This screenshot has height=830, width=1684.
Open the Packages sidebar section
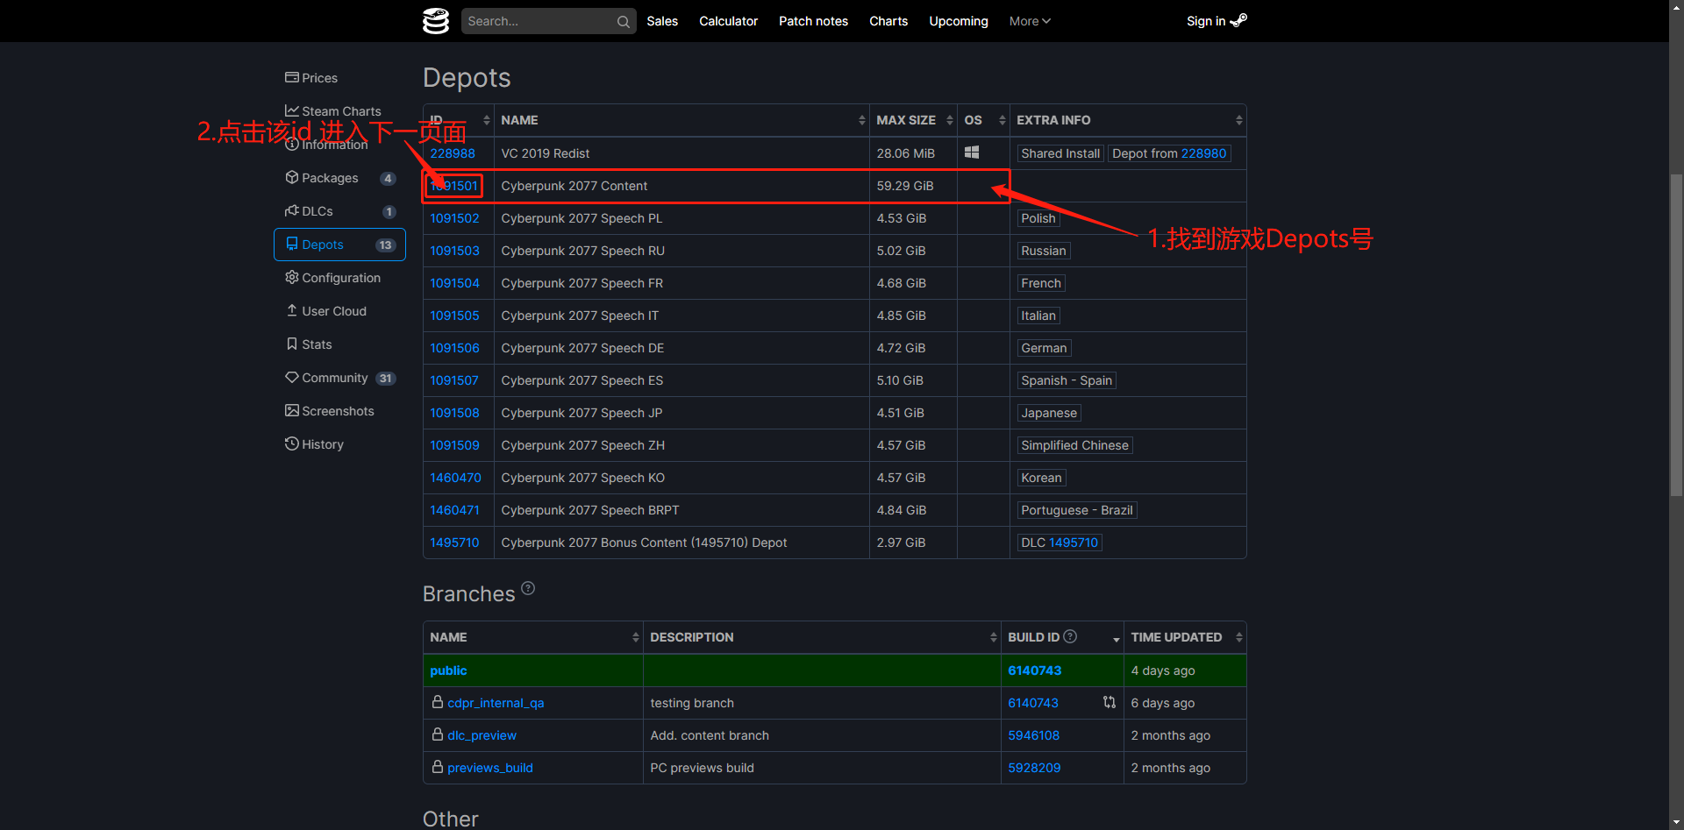point(340,178)
